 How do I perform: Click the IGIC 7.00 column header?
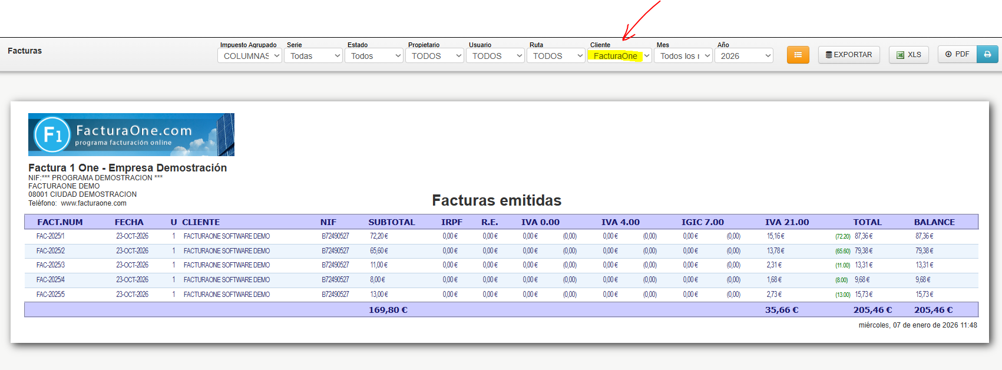pyautogui.click(x=703, y=222)
